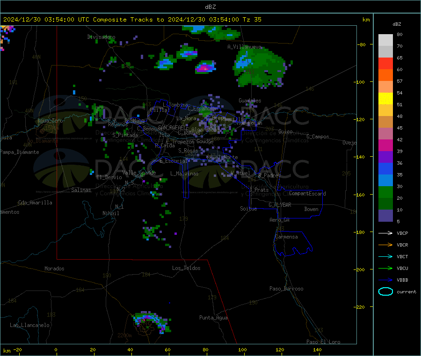Click the Paso_Barroso map label
421x356 pixels.
(286, 289)
